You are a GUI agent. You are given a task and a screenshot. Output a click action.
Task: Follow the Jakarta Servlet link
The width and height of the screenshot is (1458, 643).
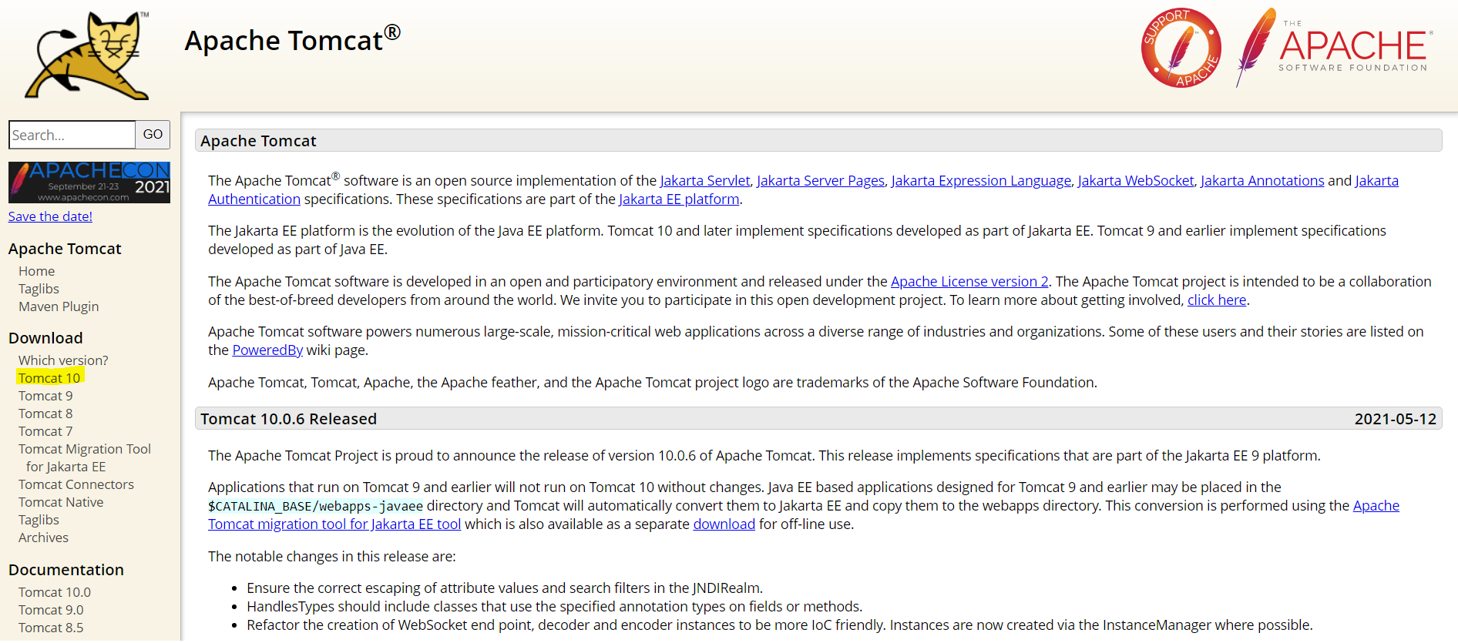pyautogui.click(x=705, y=181)
